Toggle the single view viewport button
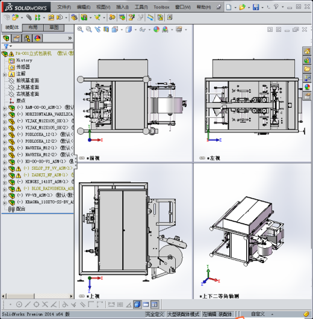 [137, 305]
